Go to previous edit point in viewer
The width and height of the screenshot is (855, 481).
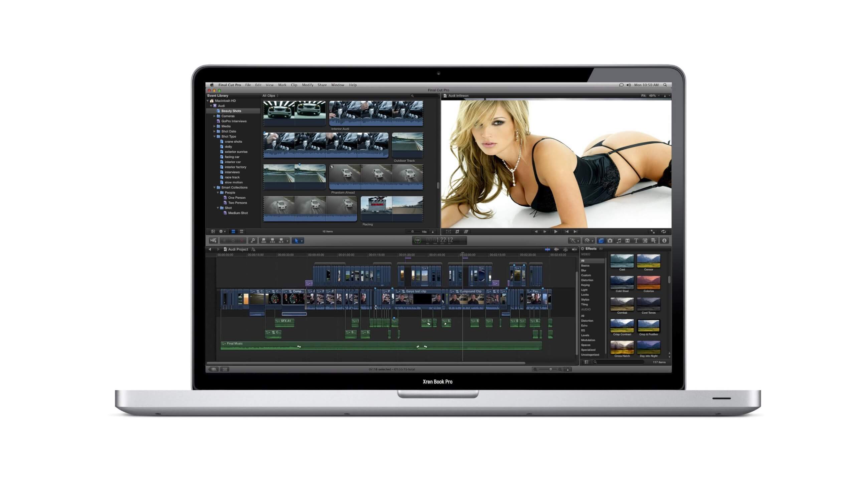point(566,231)
